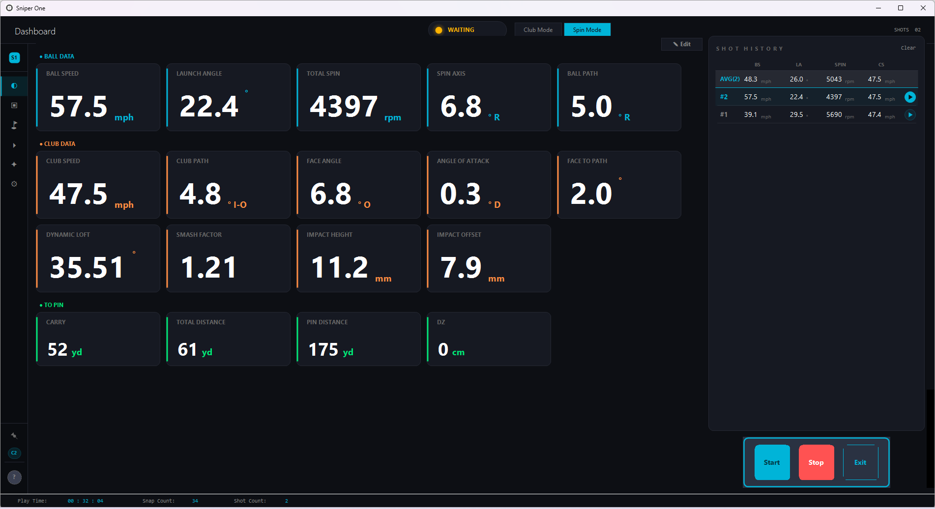
Task: Select shot #1 row label
Action: (x=724, y=115)
